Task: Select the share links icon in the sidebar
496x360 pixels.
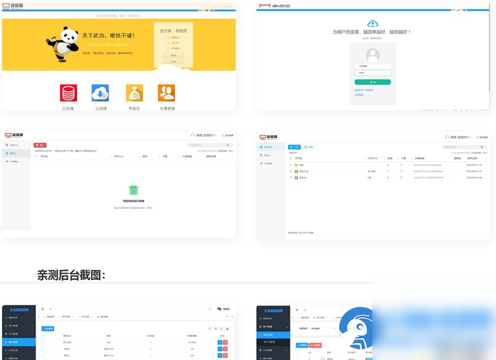Action: coord(11,160)
